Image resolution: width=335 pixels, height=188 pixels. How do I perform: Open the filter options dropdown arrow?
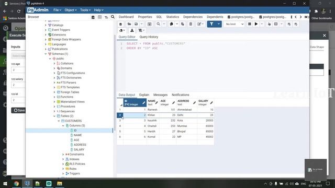pos(219,24)
